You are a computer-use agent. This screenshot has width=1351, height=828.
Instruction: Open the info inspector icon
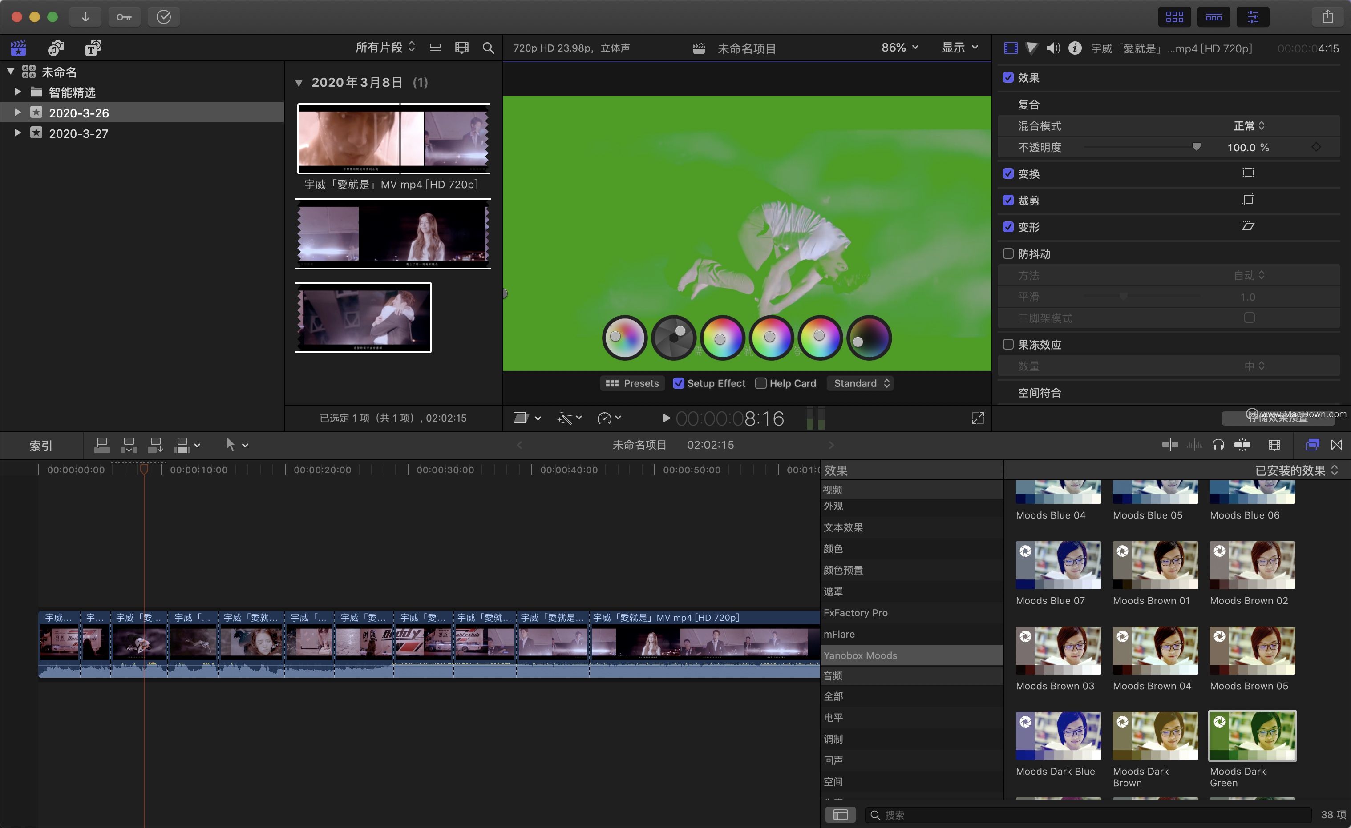click(x=1075, y=48)
